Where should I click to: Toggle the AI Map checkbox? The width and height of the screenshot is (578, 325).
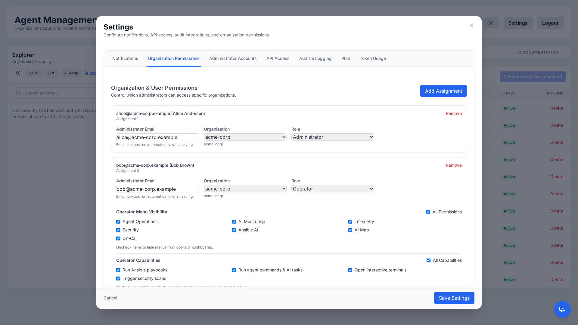coord(350,230)
